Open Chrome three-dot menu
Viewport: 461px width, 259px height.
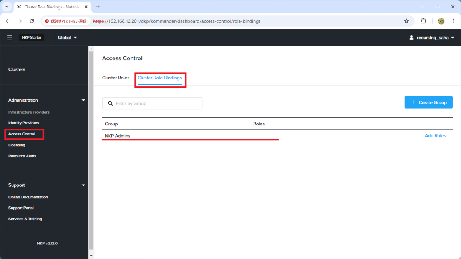453,21
